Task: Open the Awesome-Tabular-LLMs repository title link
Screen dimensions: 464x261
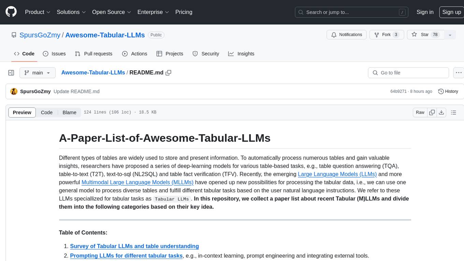Action: pos(105,35)
